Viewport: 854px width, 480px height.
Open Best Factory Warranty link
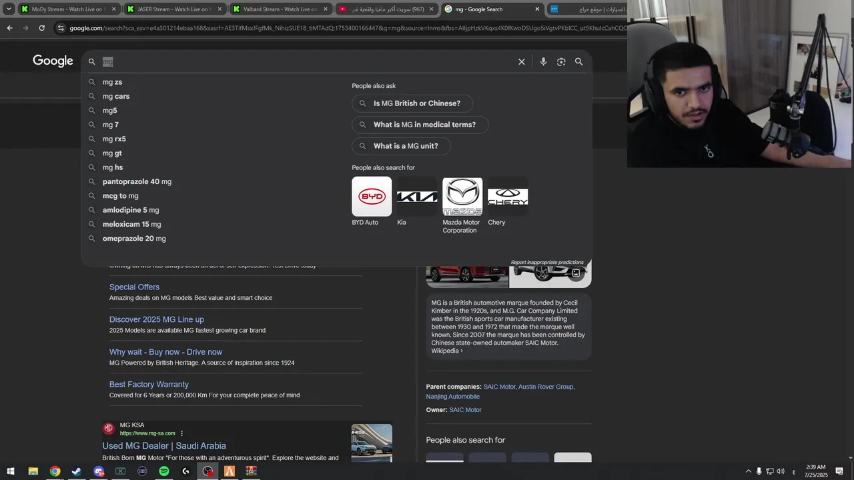coord(149,385)
